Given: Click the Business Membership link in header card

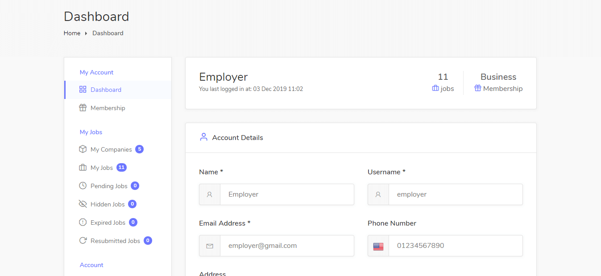Looking at the screenshot, I should pyautogui.click(x=498, y=83).
